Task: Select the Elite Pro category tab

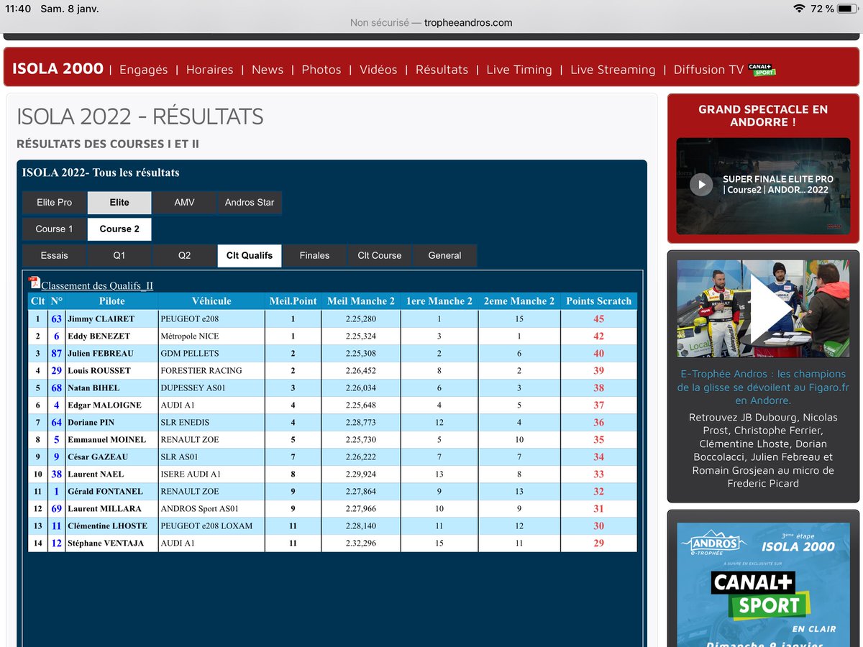Action: (x=55, y=203)
